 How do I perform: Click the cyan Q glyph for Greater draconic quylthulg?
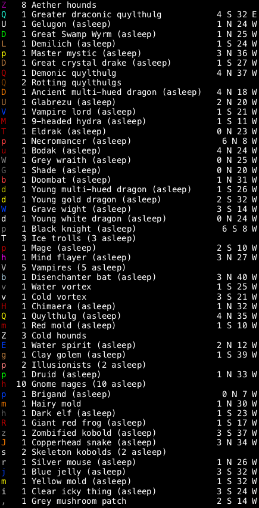4,14
